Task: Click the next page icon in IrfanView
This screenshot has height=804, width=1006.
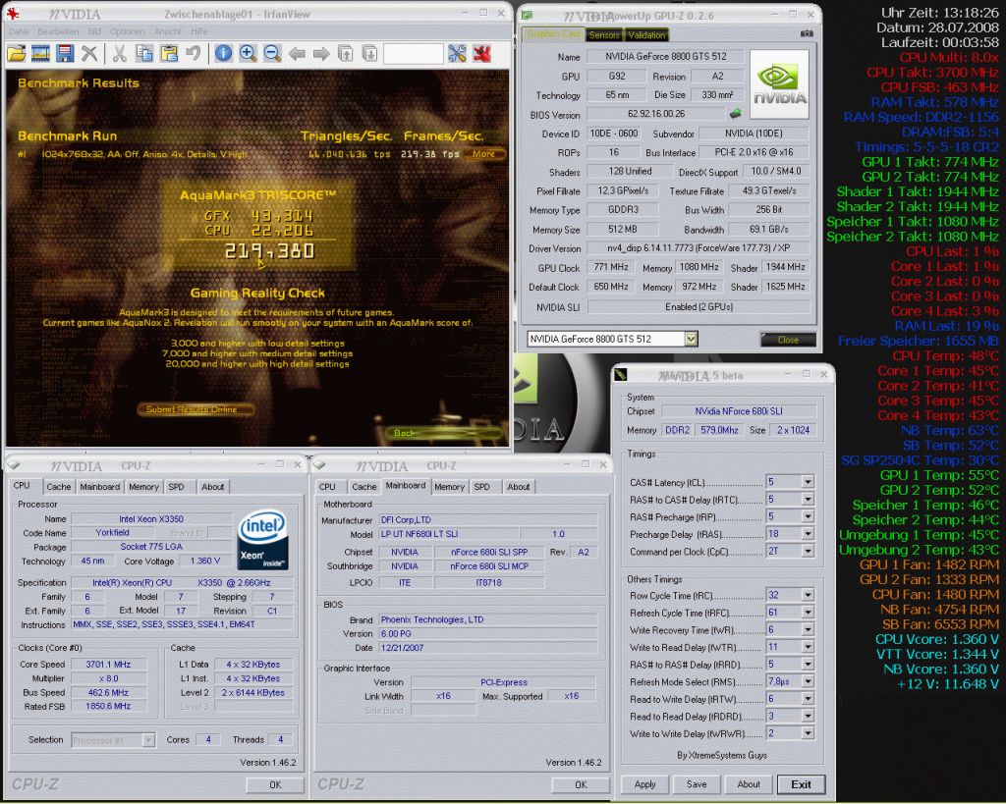Action: click(369, 54)
